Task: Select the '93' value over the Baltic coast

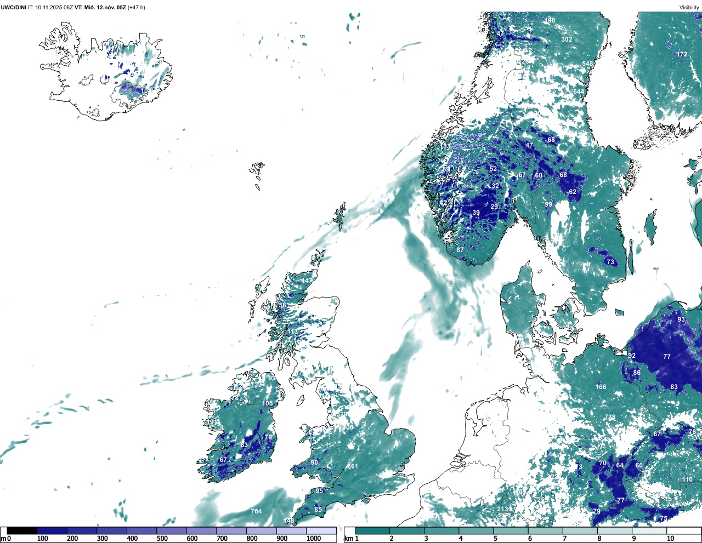Action: (x=681, y=319)
